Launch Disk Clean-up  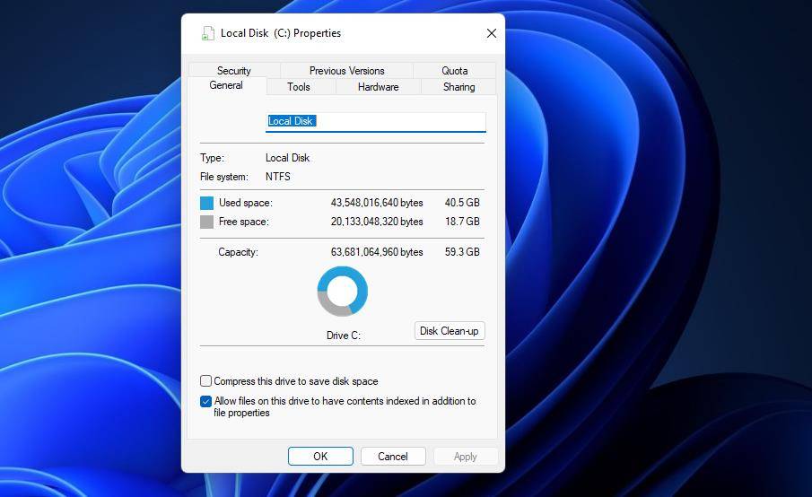point(450,331)
